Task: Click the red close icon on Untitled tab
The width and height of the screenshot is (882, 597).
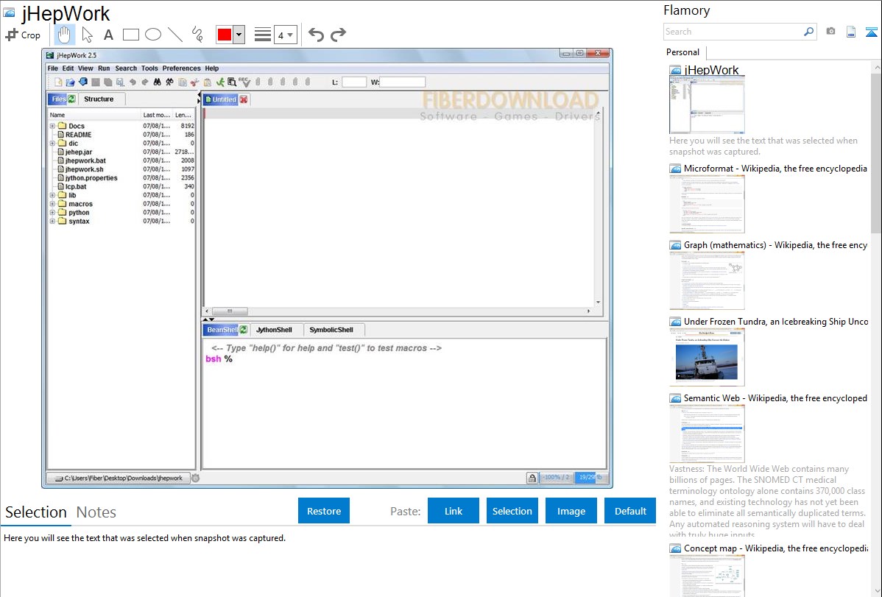Action: click(x=244, y=99)
